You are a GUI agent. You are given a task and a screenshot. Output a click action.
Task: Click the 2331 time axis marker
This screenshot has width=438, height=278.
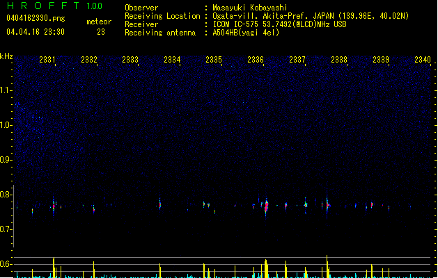[x=47, y=60]
